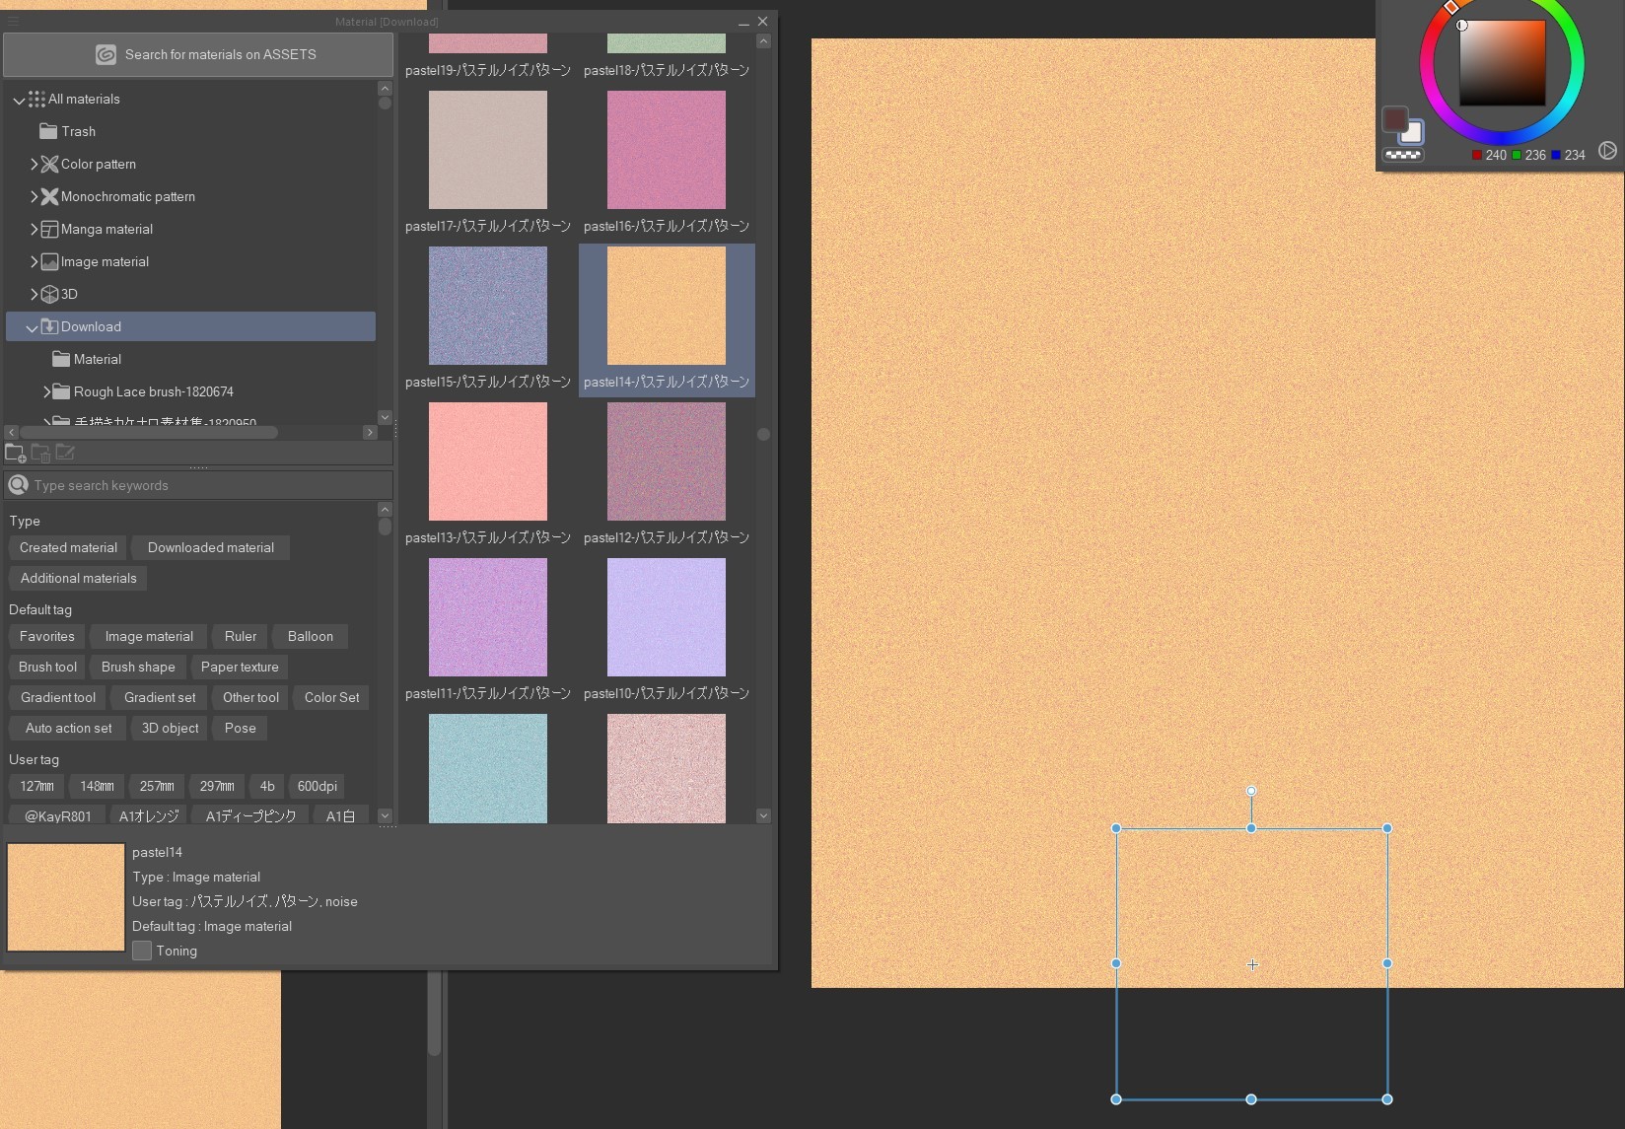Select the Gradient set tag
This screenshot has width=1625, height=1129.
pos(160,698)
